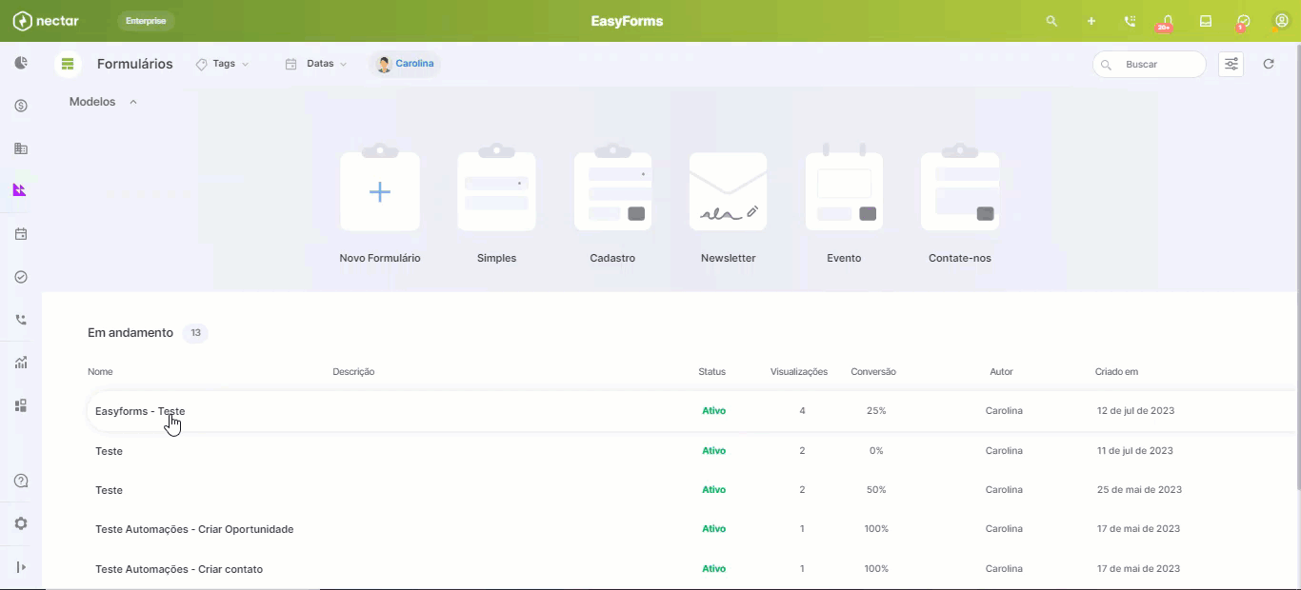This screenshot has height=590, width=1301.
Task: Click Ativo status of Easyforms - Teste
Action: pyautogui.click(x=713, y=411)
